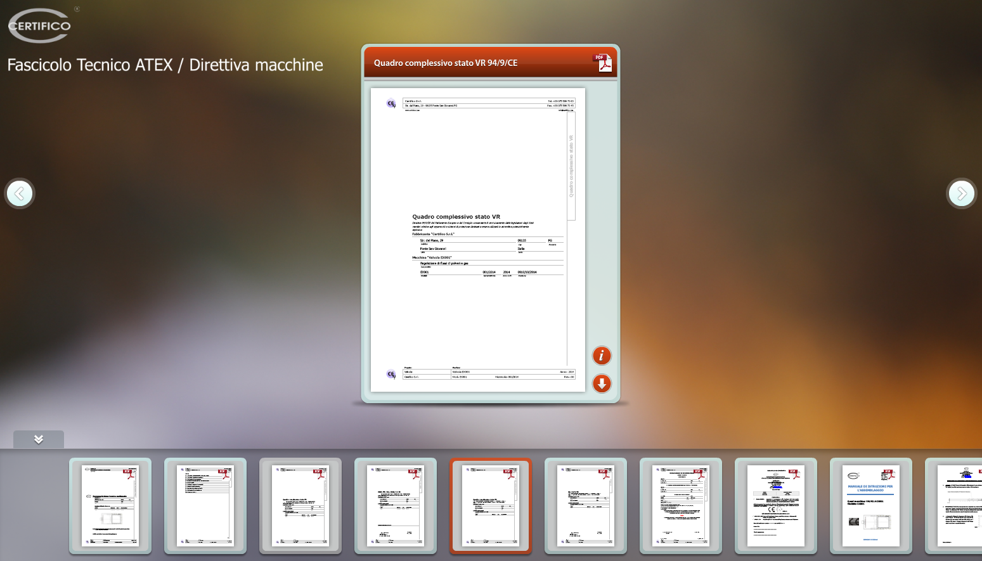Select the highlighted orange-bordered thumbnail
This screenshot has width=982, height=561.
coord(491,506)
